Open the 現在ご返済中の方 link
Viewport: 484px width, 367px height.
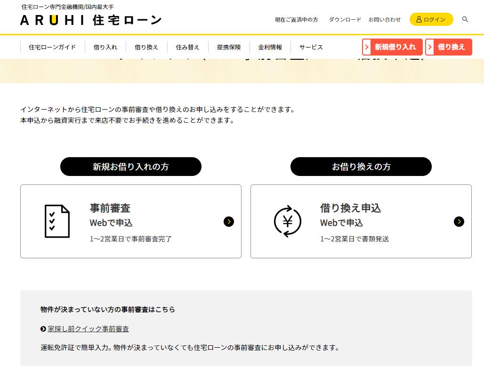click(296, 20)
